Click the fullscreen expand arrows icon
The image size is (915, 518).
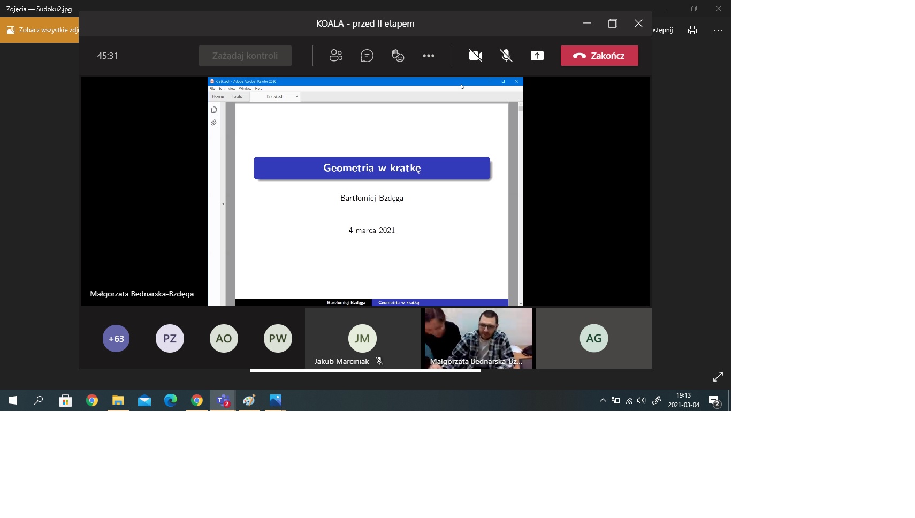(718, 377)
